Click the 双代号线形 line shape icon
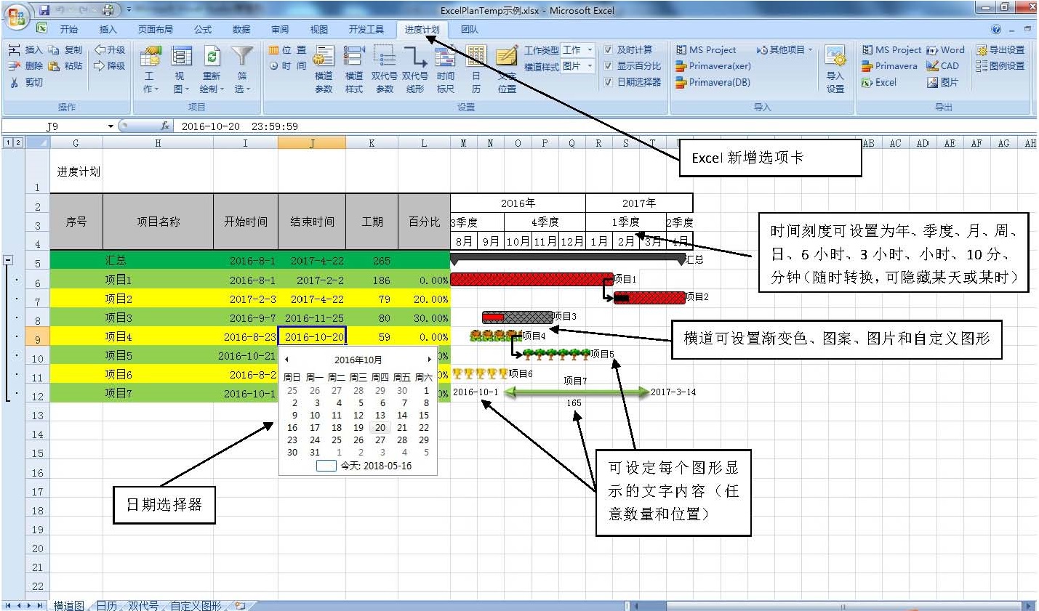The width and height of the screenshot is (1039, 611). point(415,57)
